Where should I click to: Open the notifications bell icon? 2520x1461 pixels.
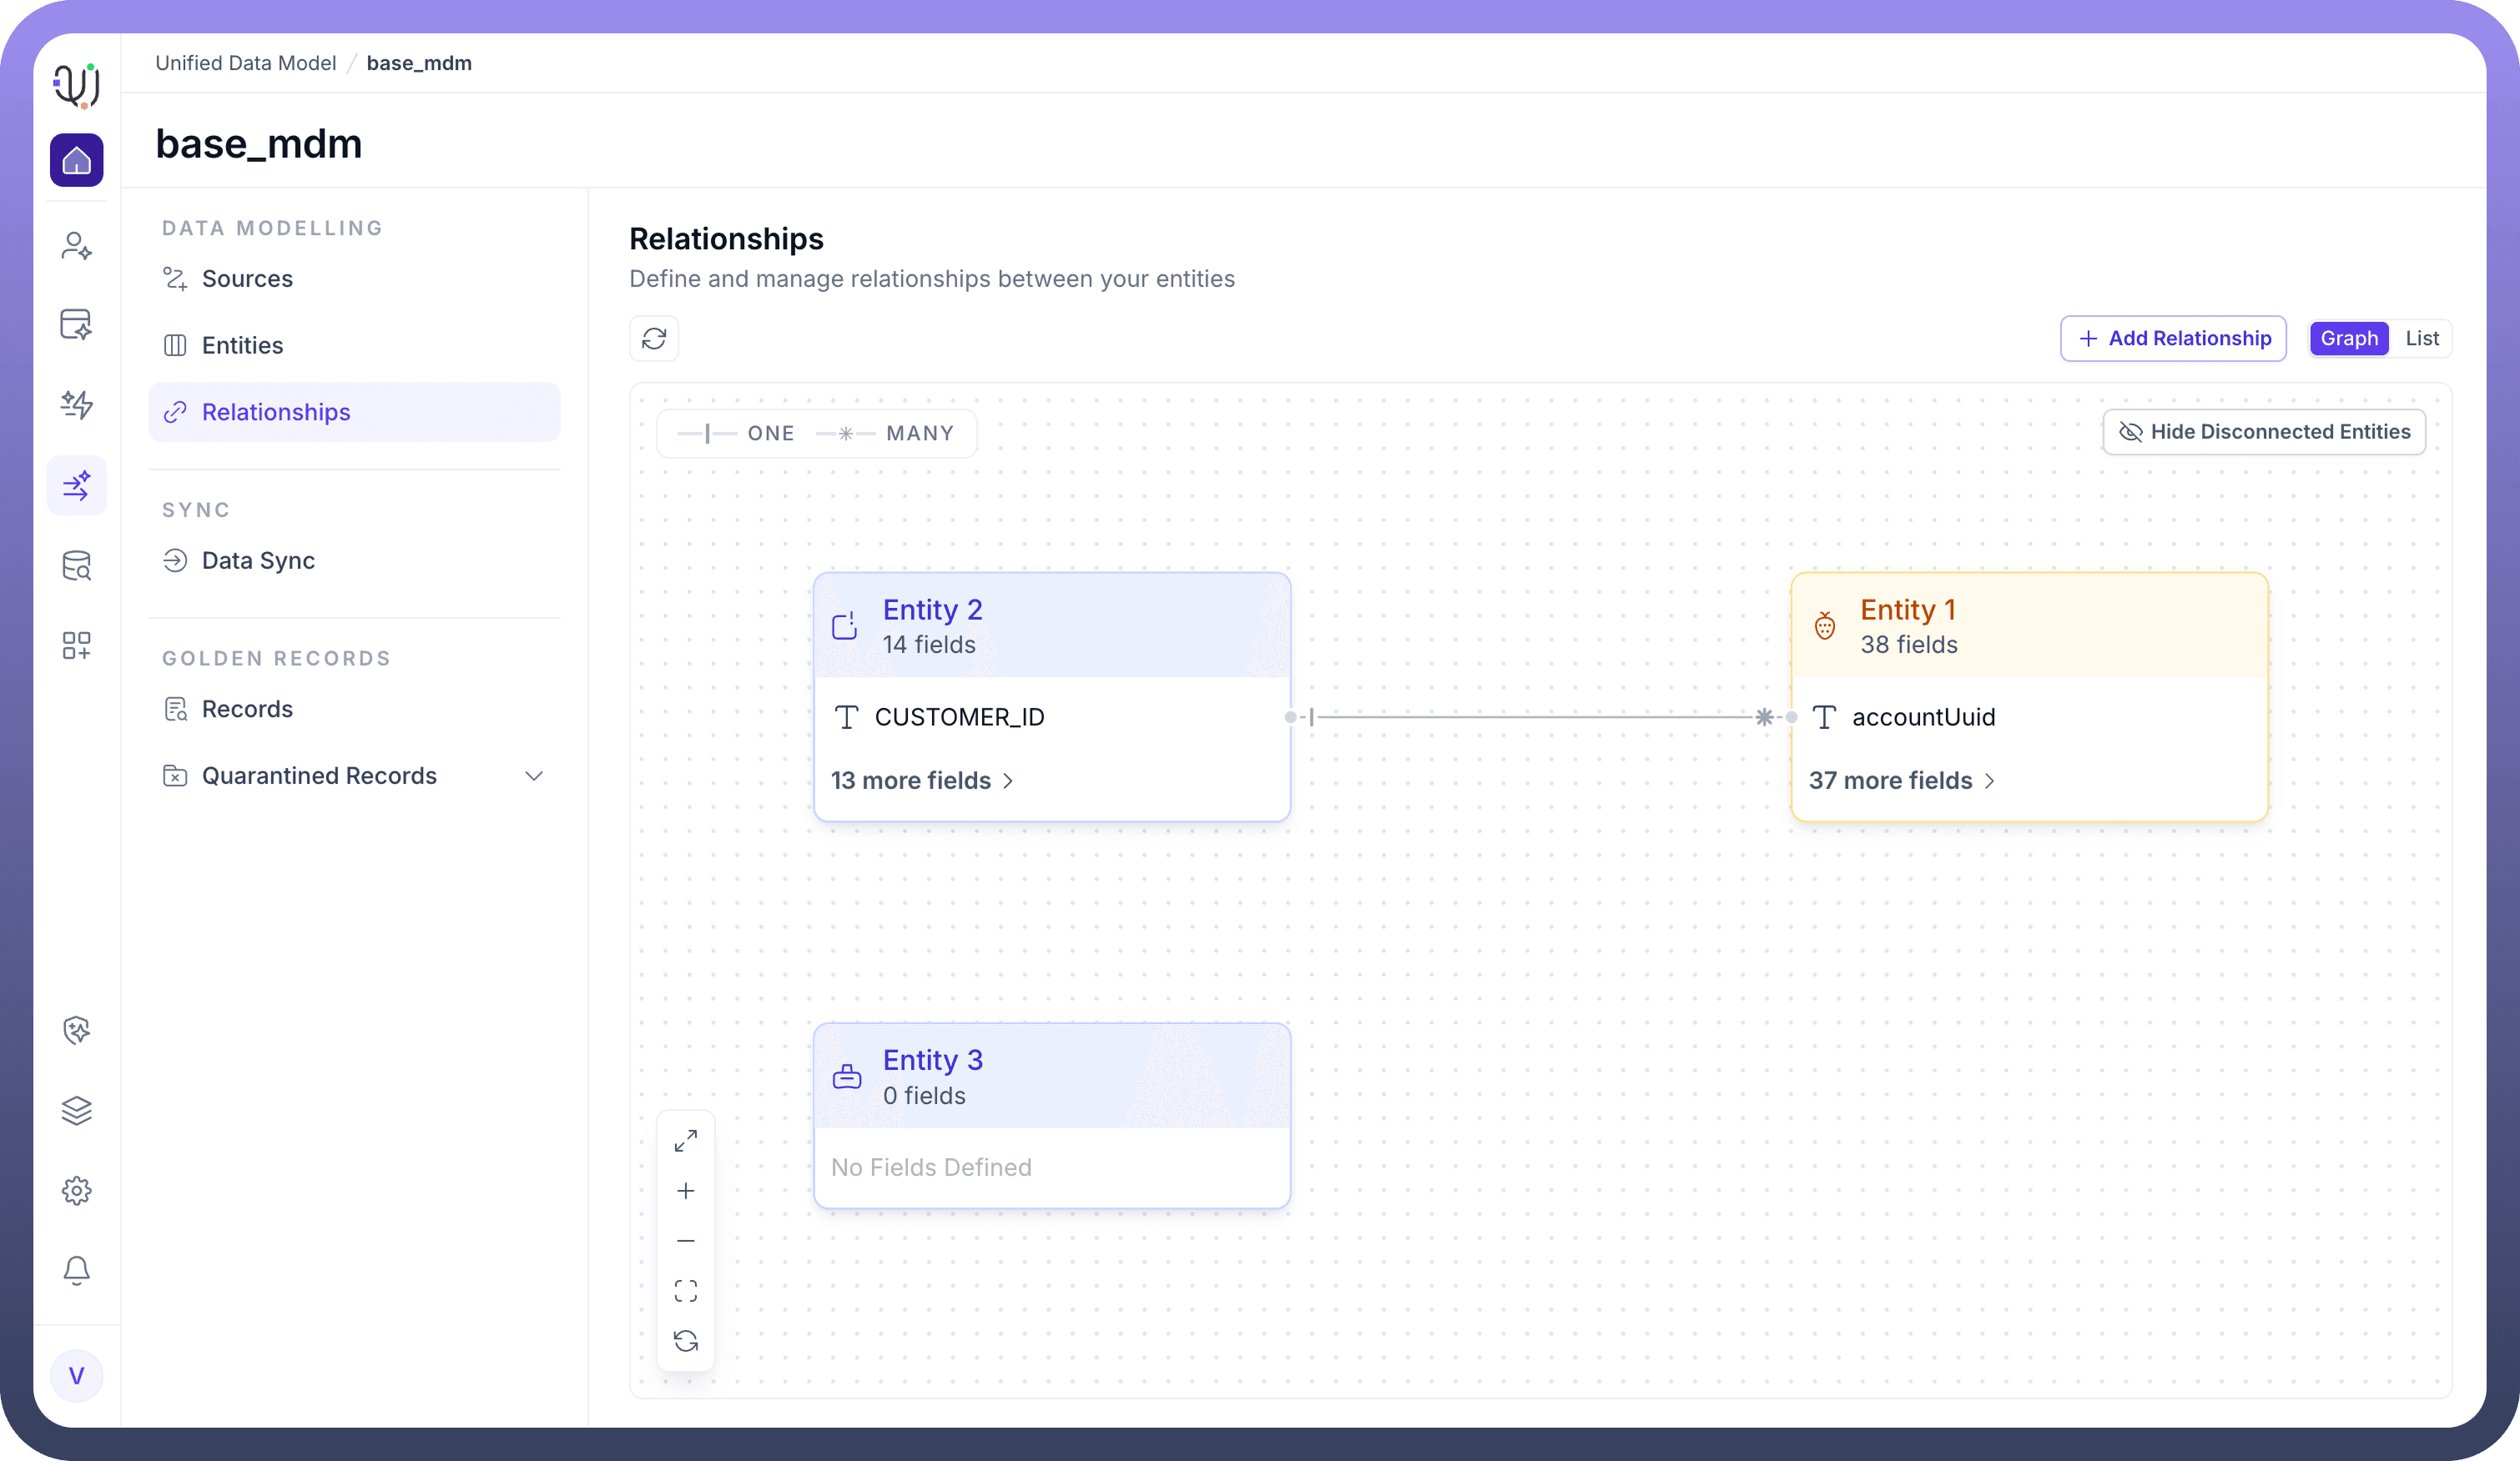point(77,1270)
